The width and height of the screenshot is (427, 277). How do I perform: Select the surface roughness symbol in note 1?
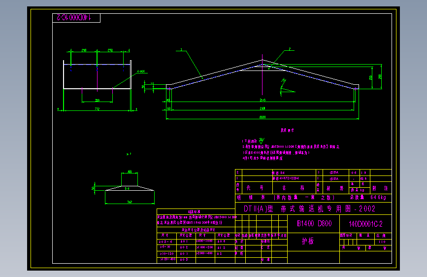tap(262, 140)
